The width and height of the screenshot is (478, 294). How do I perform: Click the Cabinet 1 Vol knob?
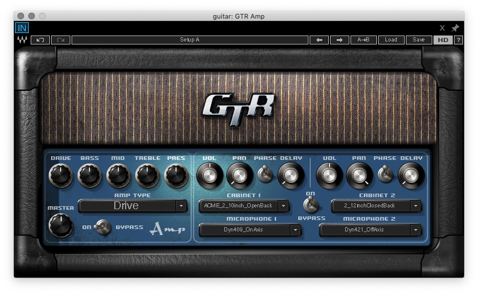click(210, 176)
